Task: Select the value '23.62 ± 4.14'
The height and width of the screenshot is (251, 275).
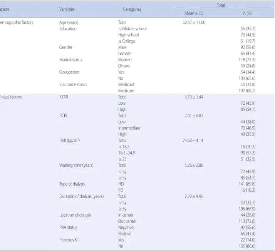Action: [x=193, y=141]
